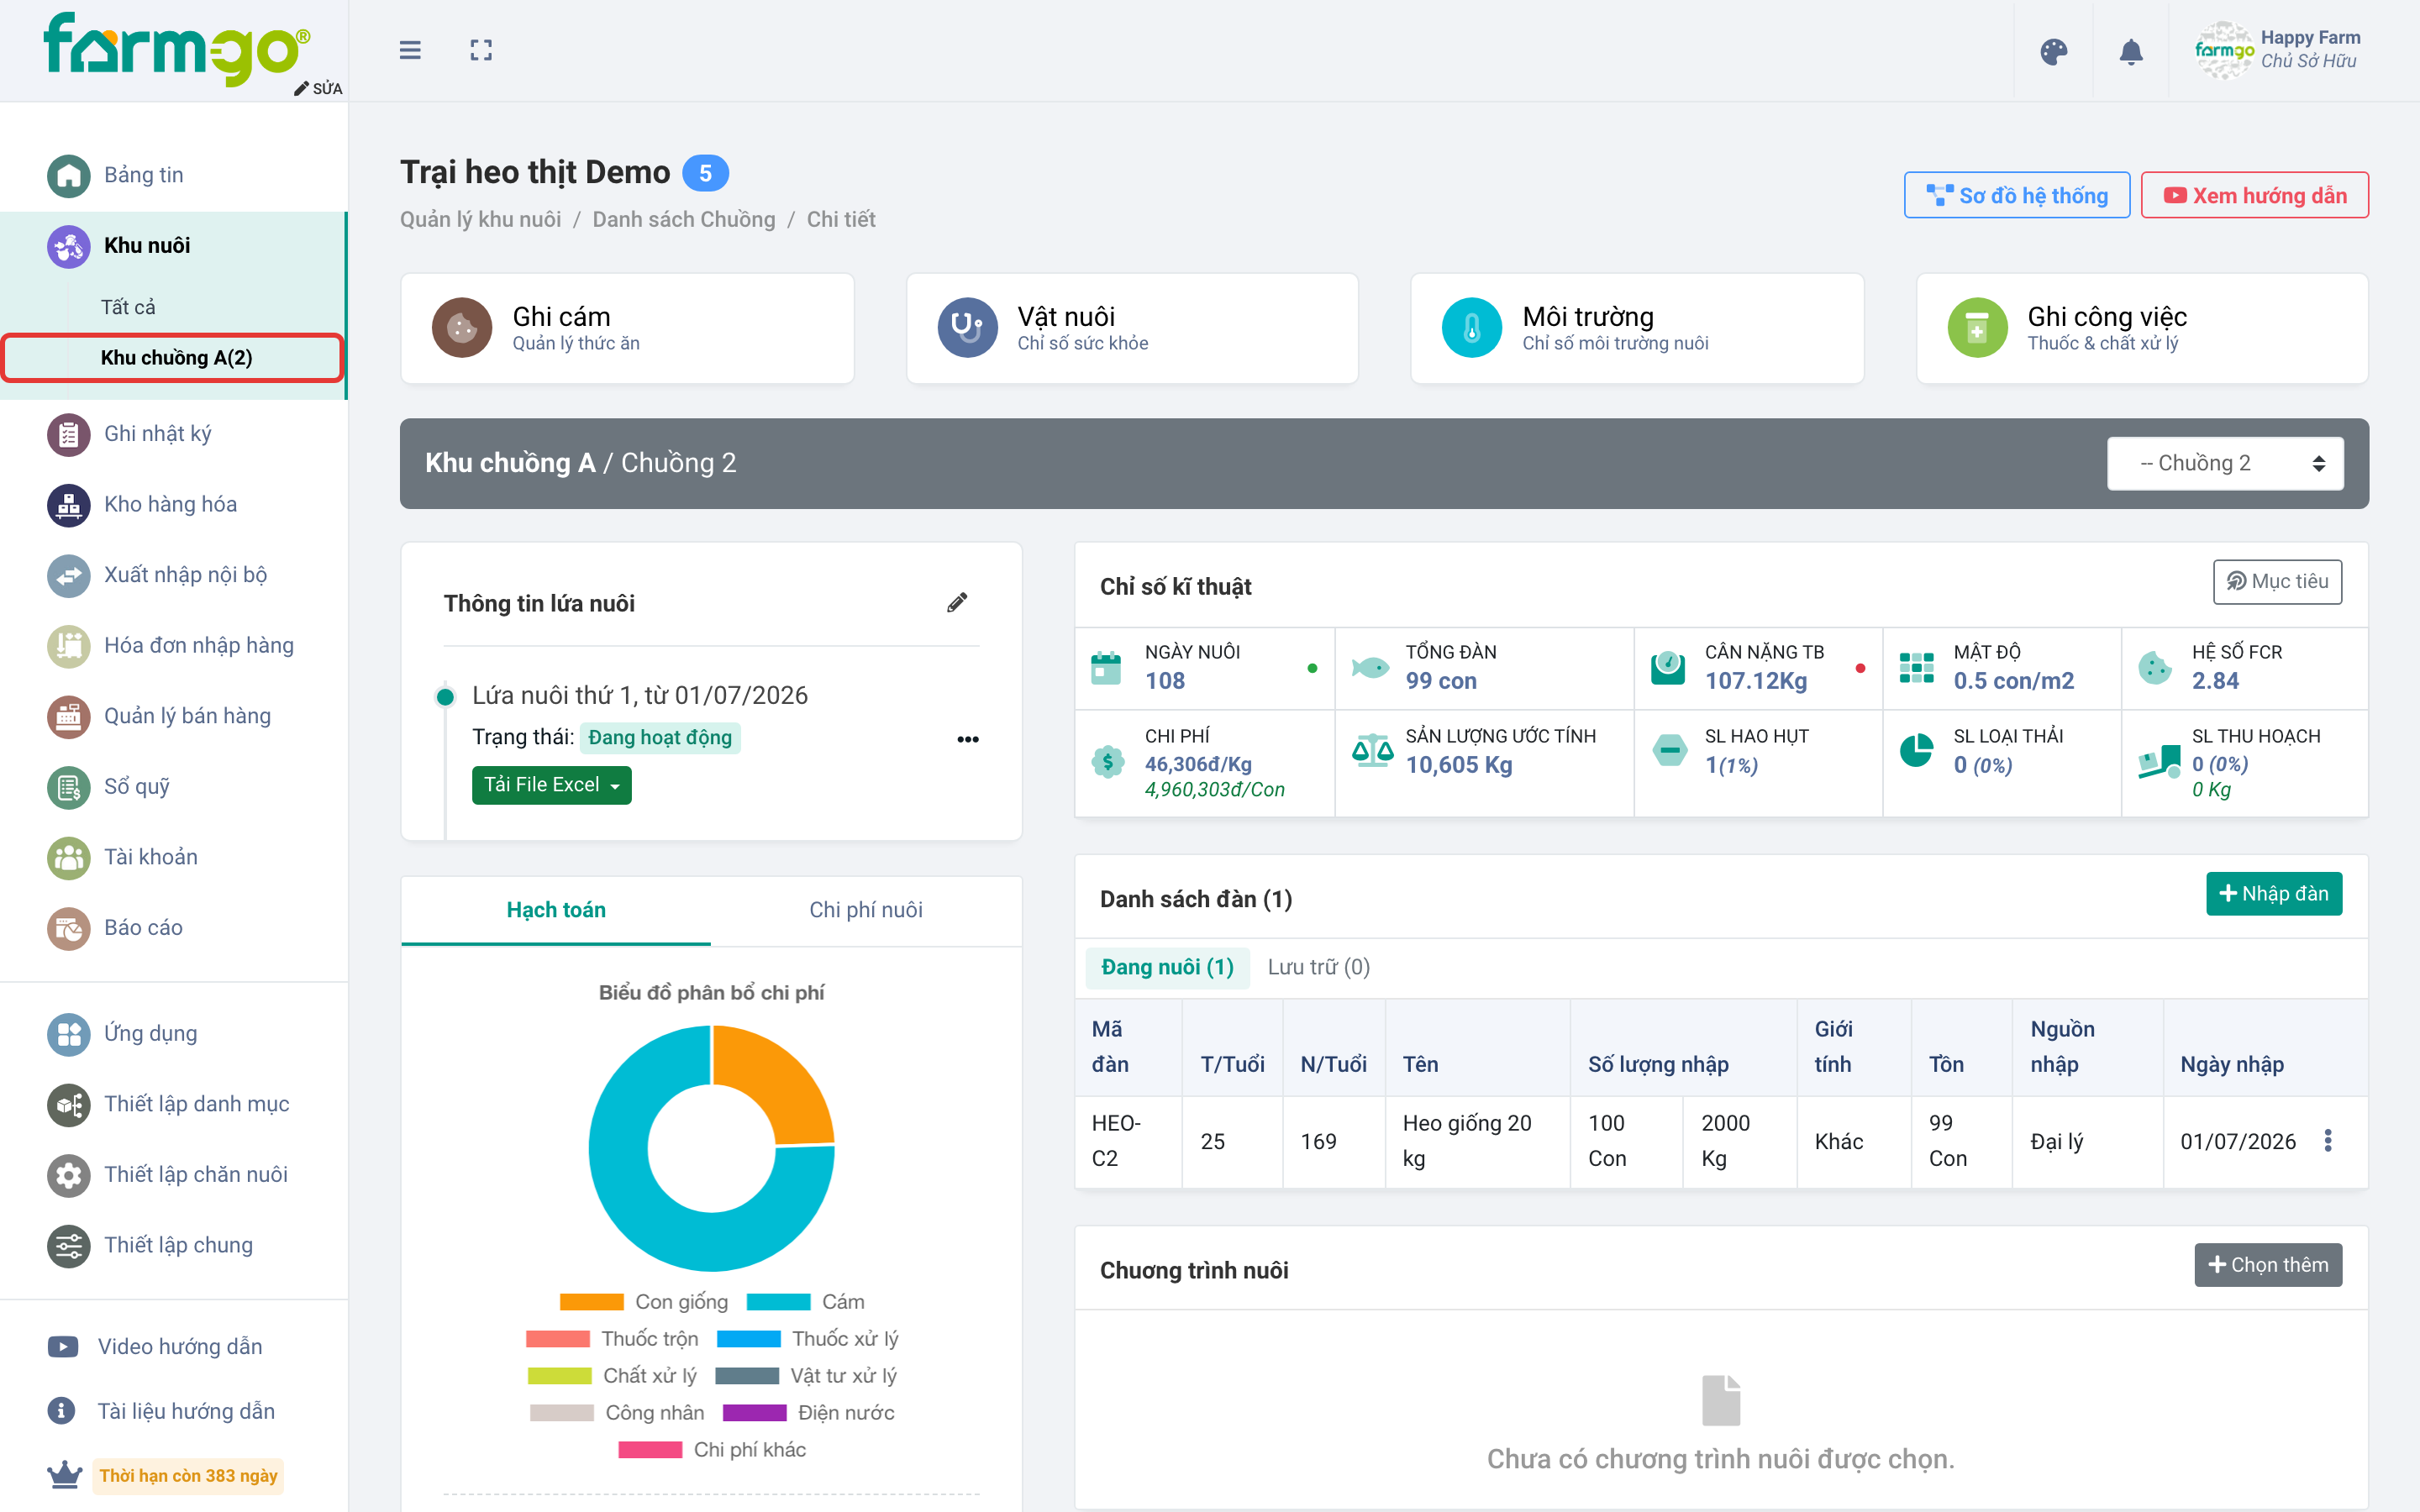Image resolution: width=2420 pixels, height=1512 pixels.
Task: Switch to the Chi phí nuôi tab
Action: coord(865,910)
